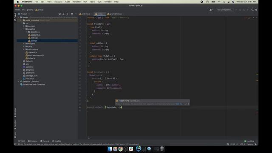Expand the validations folder
This screenshot has width=272, height=153.
coord(24,49)
